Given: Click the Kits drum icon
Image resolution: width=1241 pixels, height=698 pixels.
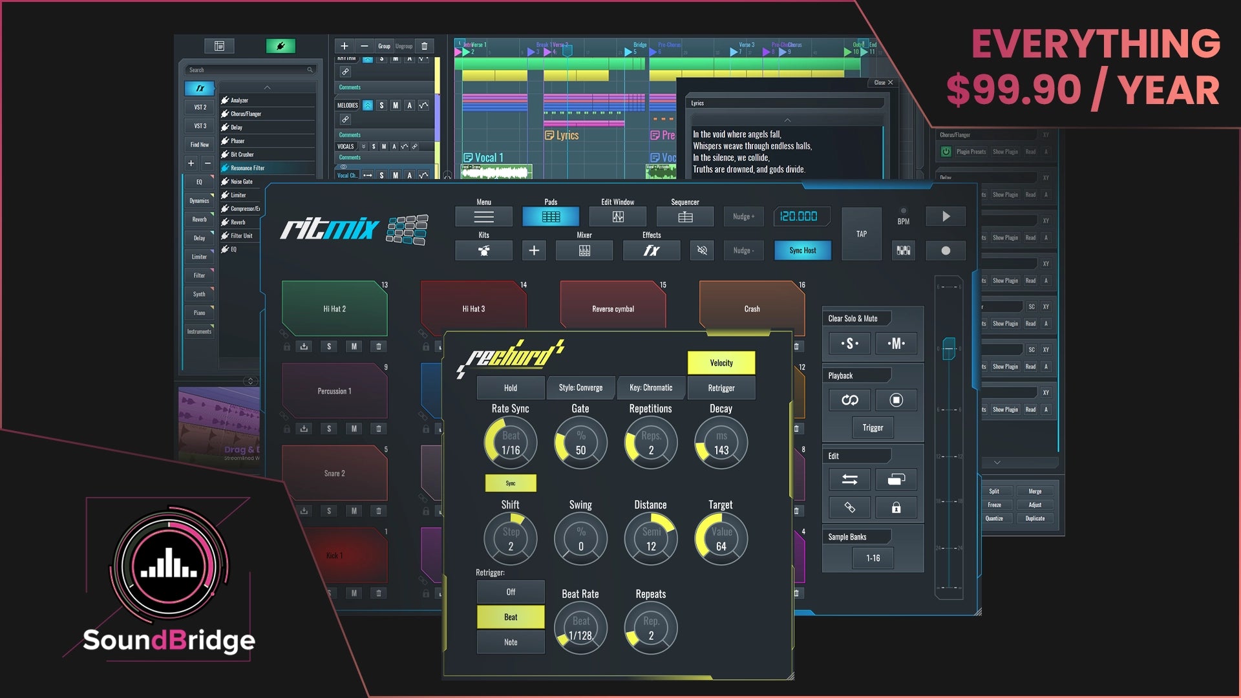Looking at the screenshot, I should coord(483,251).
